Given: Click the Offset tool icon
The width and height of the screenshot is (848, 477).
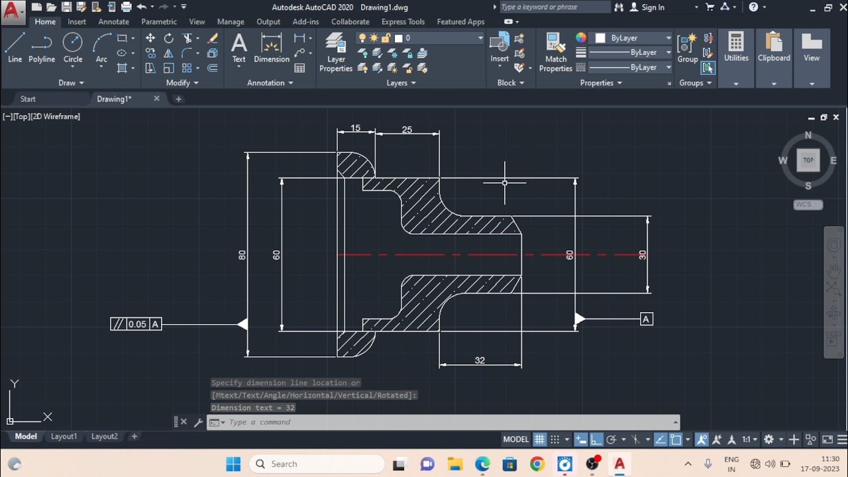Looking at the screenshot, I should coord(213,68).
